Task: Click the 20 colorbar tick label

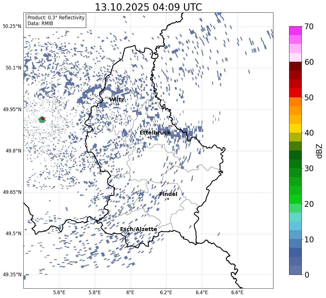Action: click(x=309, y=204)
